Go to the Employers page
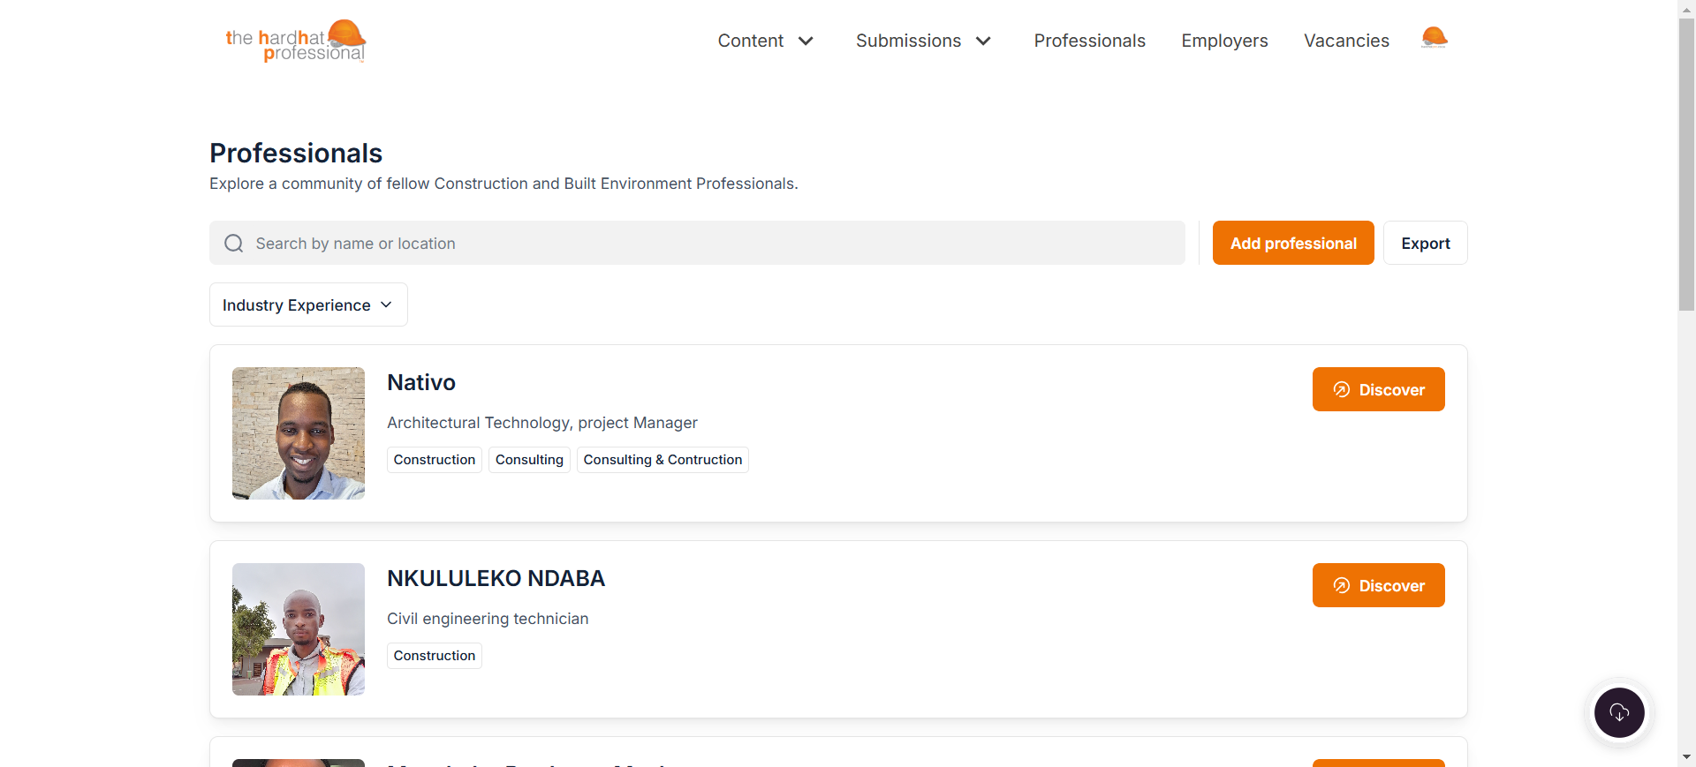 tap(1224, 41)
